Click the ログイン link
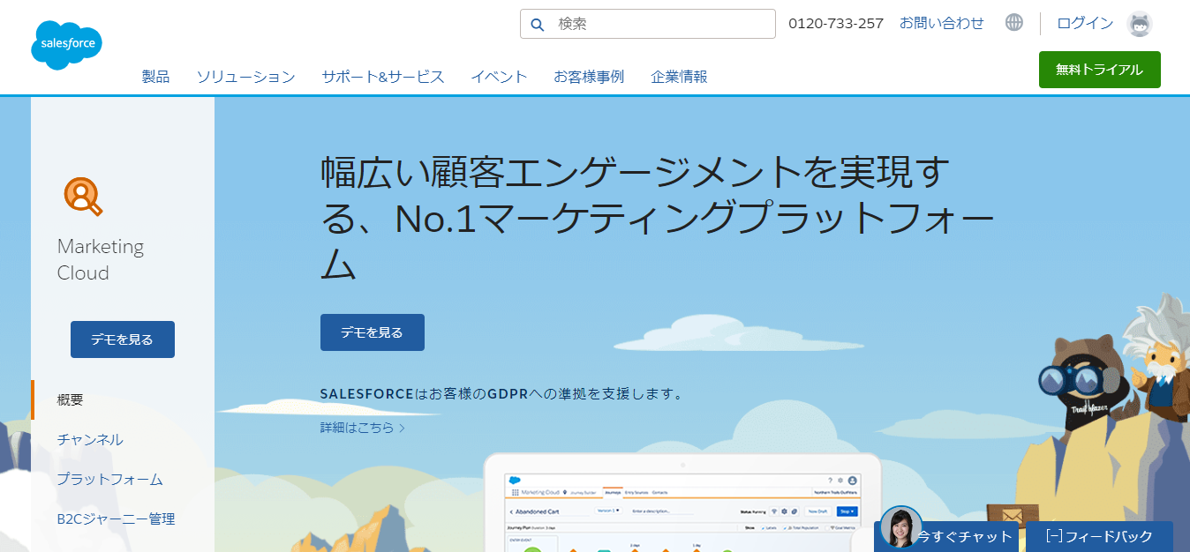 pyautogui.click(x=1085, y=23)
